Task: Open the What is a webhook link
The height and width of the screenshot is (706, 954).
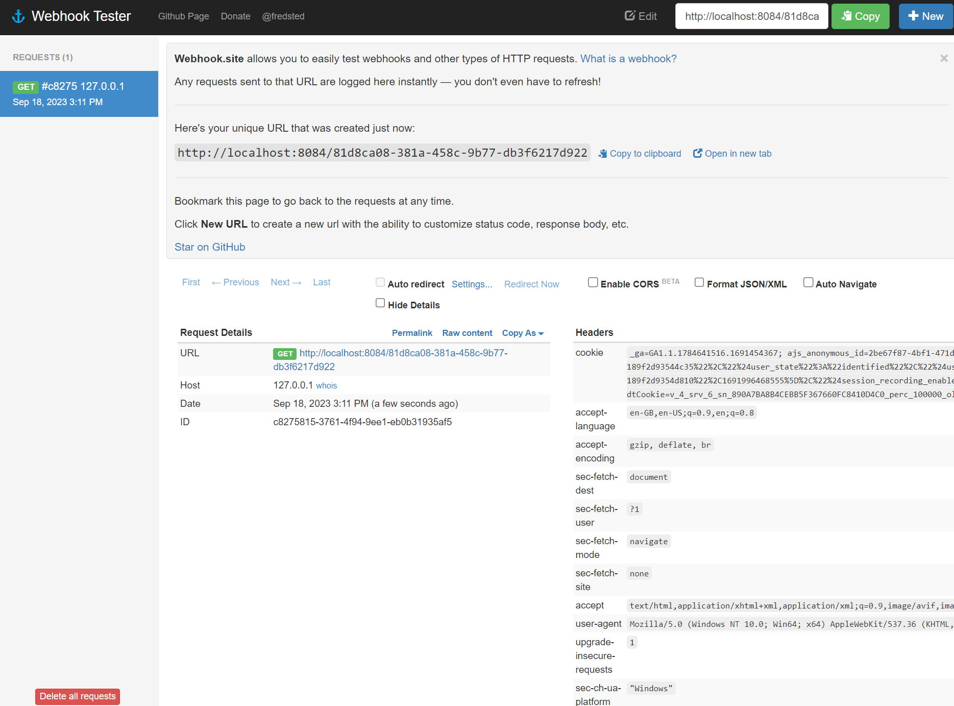Action: tap(628, 59)
